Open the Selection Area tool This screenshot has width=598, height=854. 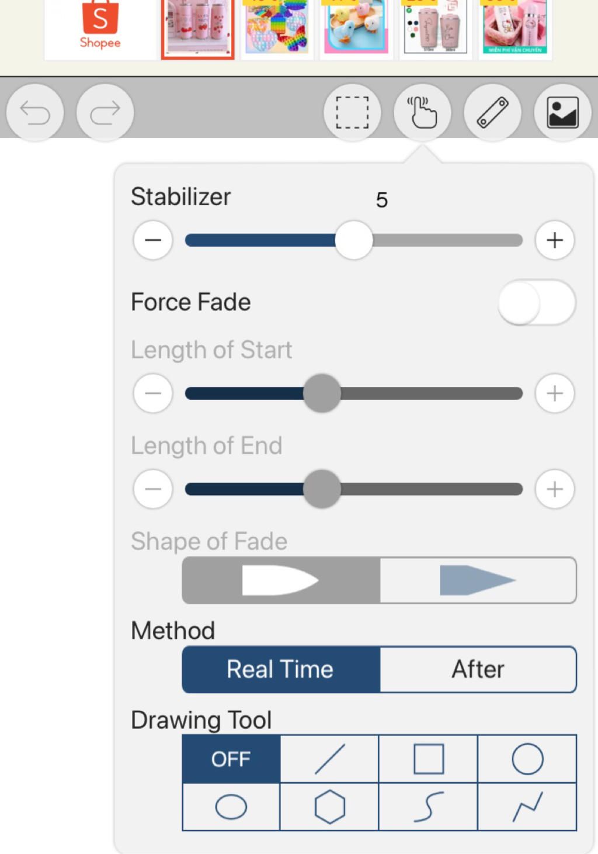(x=352, y=112)
